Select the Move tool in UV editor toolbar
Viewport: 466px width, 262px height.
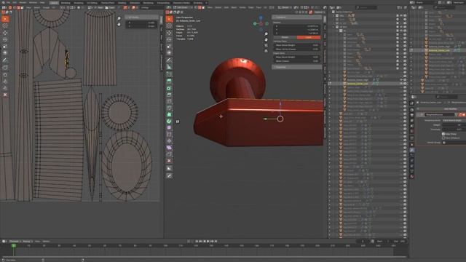point(5,33)
